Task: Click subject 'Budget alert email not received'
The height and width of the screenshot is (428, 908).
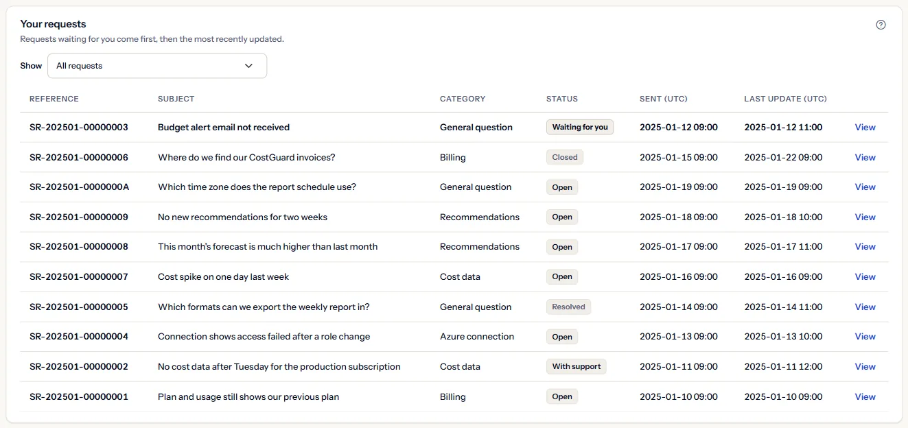Action: [224, 127]
